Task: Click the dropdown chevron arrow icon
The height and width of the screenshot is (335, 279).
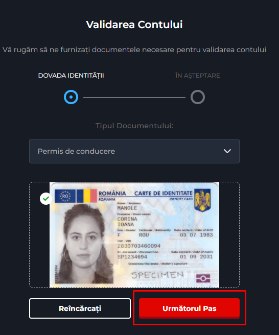Action: click(x=227, y=151)
